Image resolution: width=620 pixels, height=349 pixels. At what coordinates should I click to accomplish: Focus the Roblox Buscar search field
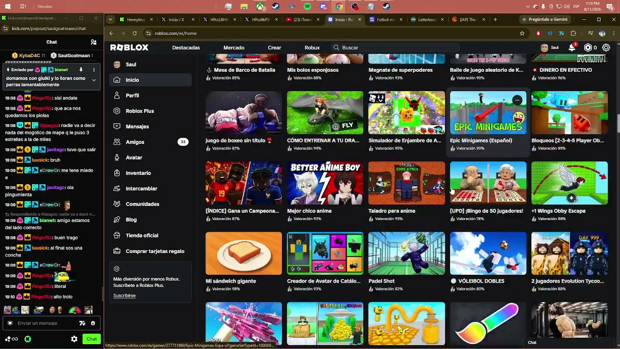click(395, 48)
